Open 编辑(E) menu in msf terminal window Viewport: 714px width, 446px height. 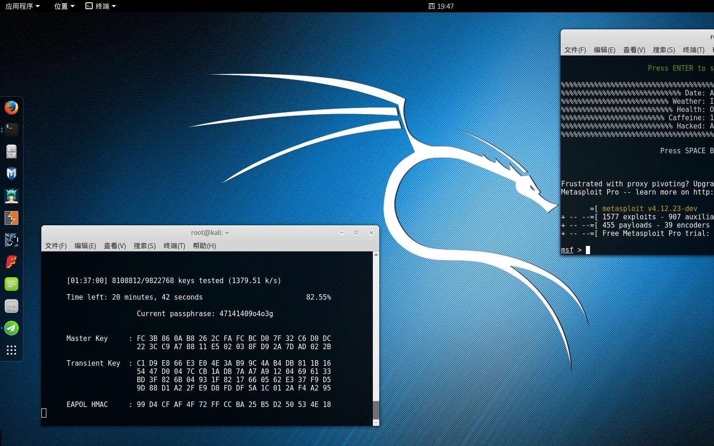tap(605, 50)
